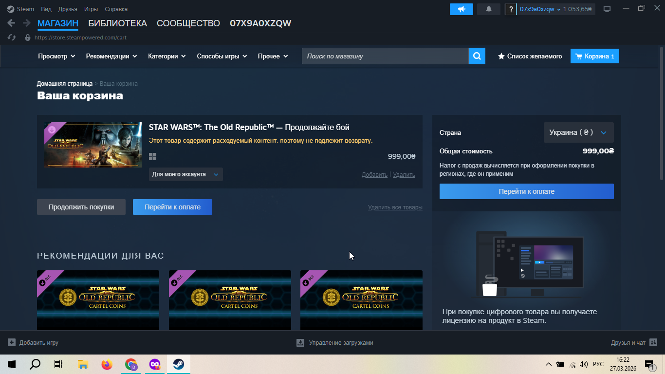Image resolution: width=665 pixels, height=374 pixels.
Task: Open the 07x9a0xzqw account dropdown
Action: click(540, 9)
